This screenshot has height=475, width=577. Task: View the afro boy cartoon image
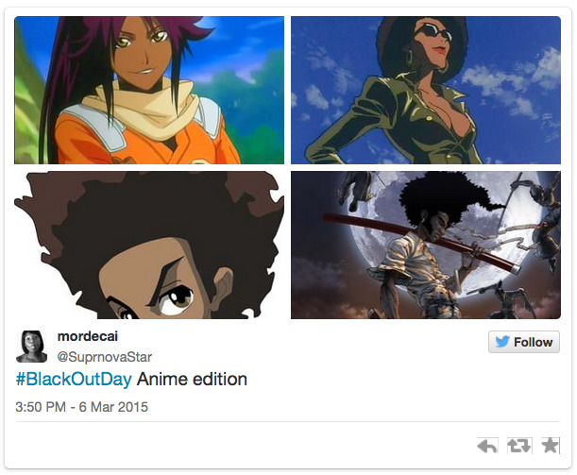149,245
